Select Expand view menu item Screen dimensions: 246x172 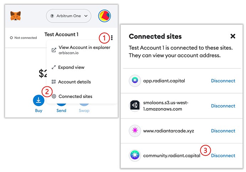click(82, 67)
